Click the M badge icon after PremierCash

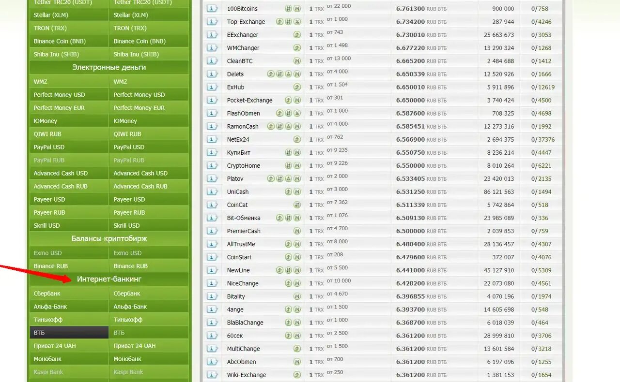pyautogui.click(x=297, y=231)
